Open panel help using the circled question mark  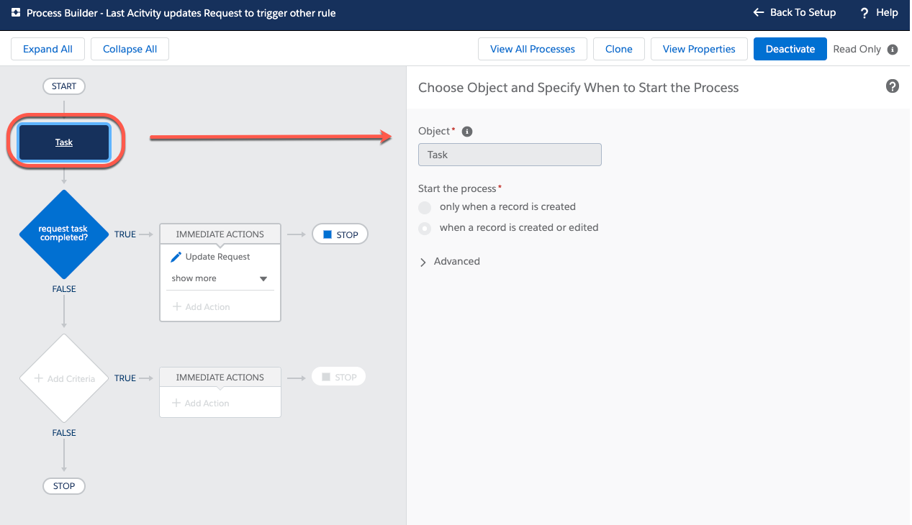893,86
